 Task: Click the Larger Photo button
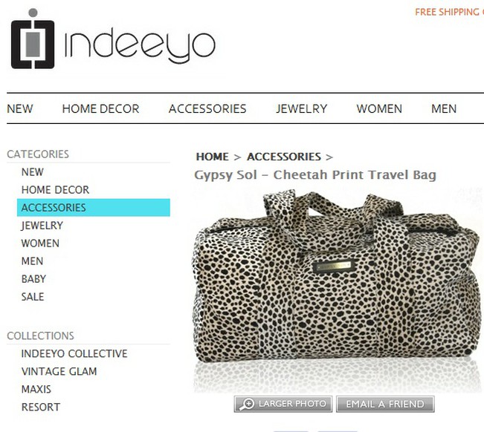[283, 404]
